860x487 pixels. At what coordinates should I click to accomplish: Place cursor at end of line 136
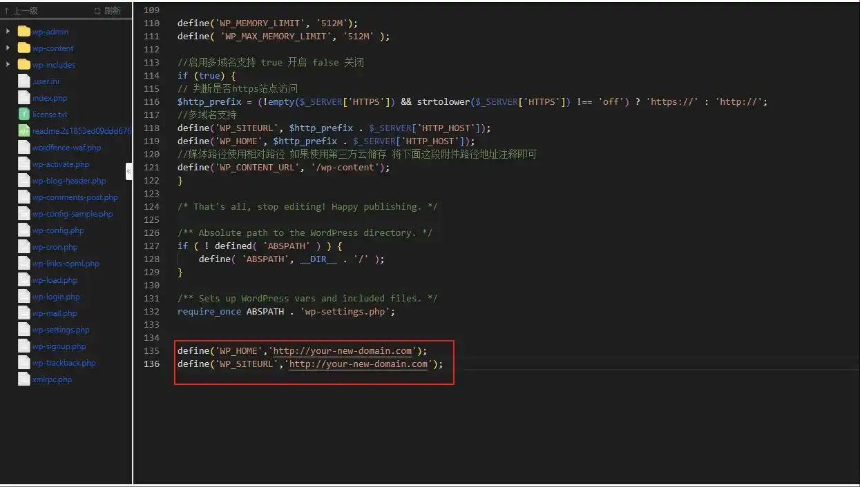pos(444,364)
